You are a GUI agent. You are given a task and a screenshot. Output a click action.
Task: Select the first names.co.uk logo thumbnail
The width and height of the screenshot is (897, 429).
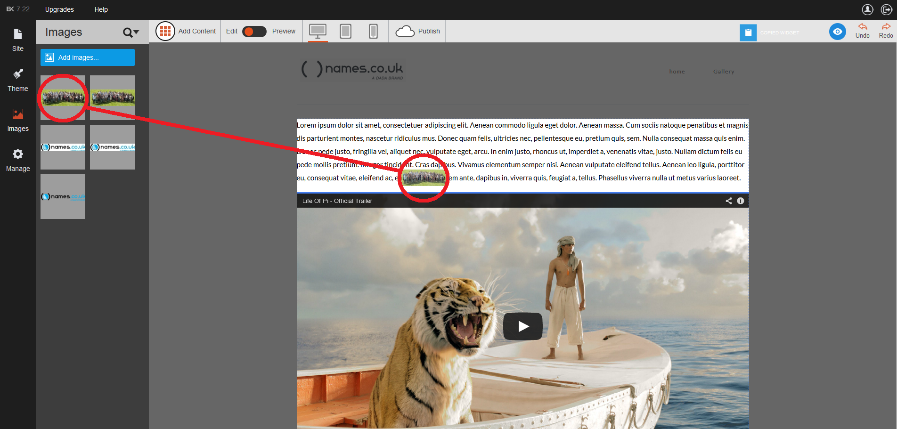[x=63, y=147]
